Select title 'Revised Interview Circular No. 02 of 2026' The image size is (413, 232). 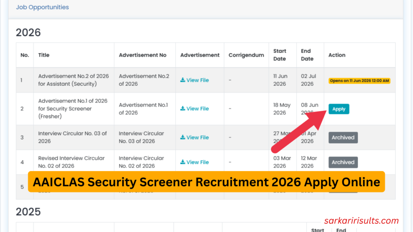71,162
